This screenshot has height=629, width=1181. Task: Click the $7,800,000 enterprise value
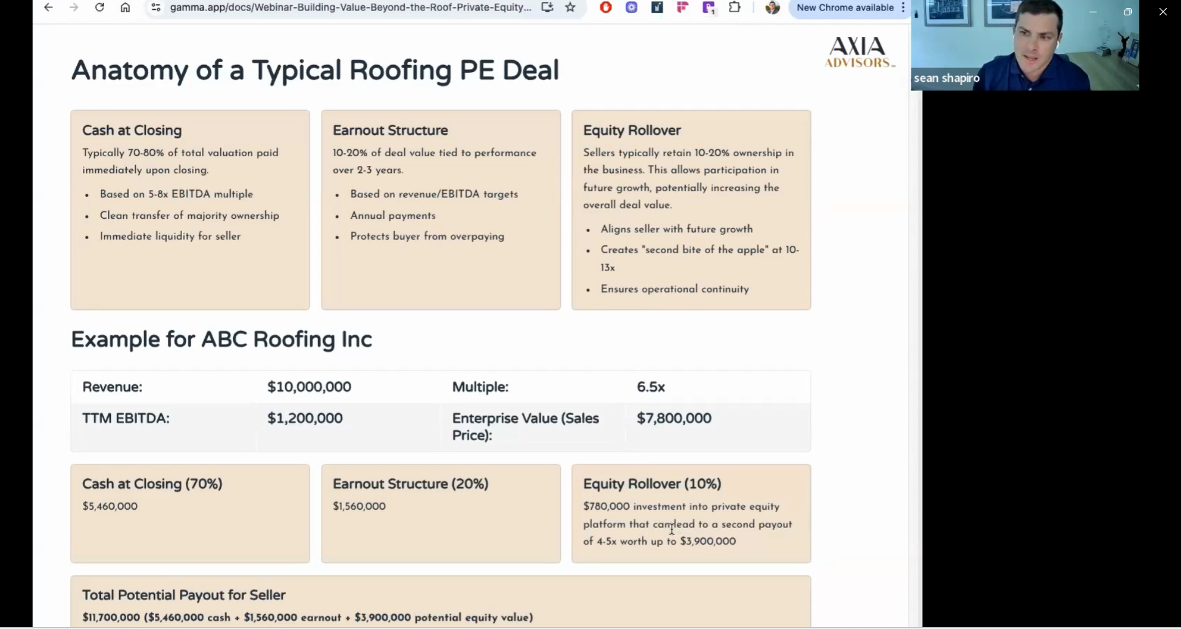point(674,418)
